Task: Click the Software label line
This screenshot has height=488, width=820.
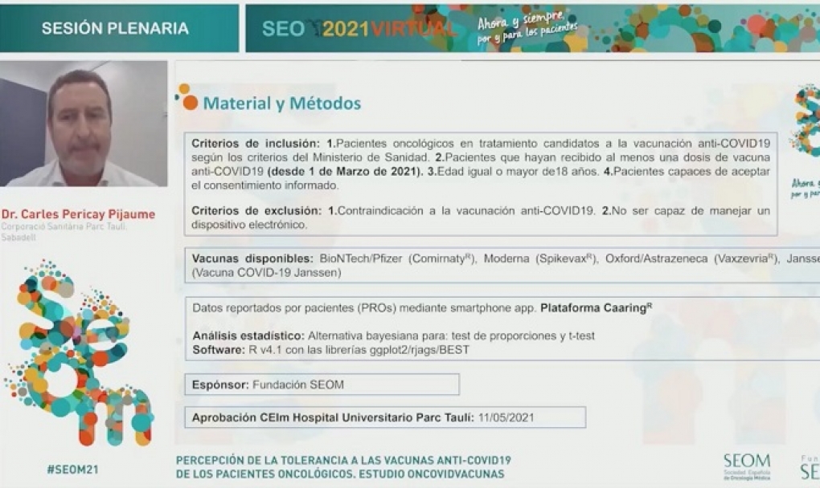Action: pyautogui.click(x=330, y=350)
